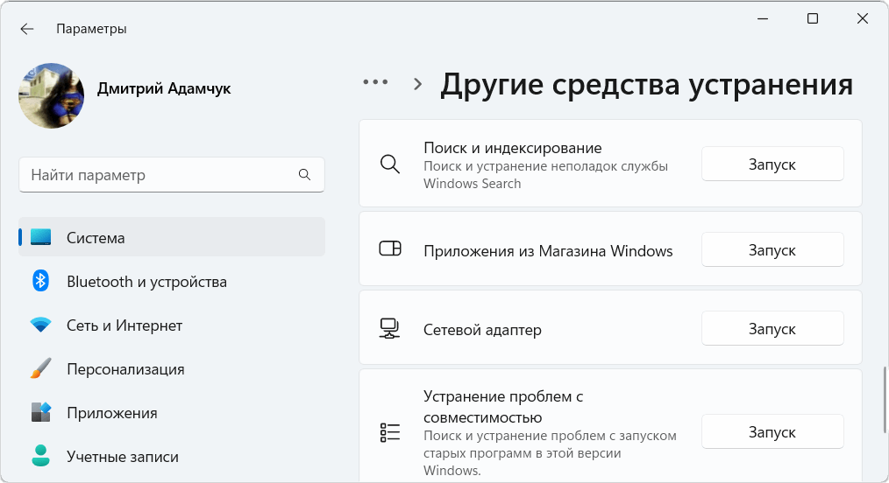Open Сеть и Интернет settings
The image size is (889, 483).
tap(124, 325)
